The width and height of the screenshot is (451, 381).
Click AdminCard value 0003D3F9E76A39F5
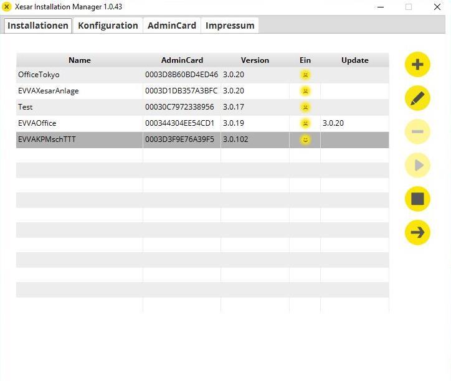pos(179,139)
